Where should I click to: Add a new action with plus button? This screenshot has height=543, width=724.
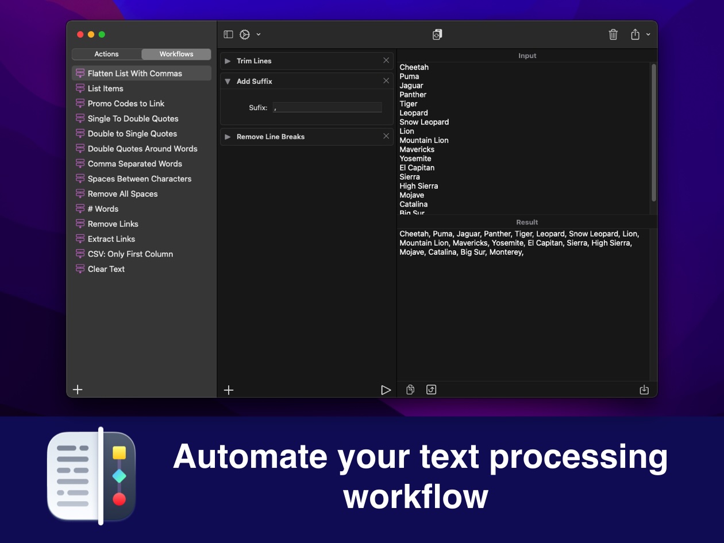(229, 390)
